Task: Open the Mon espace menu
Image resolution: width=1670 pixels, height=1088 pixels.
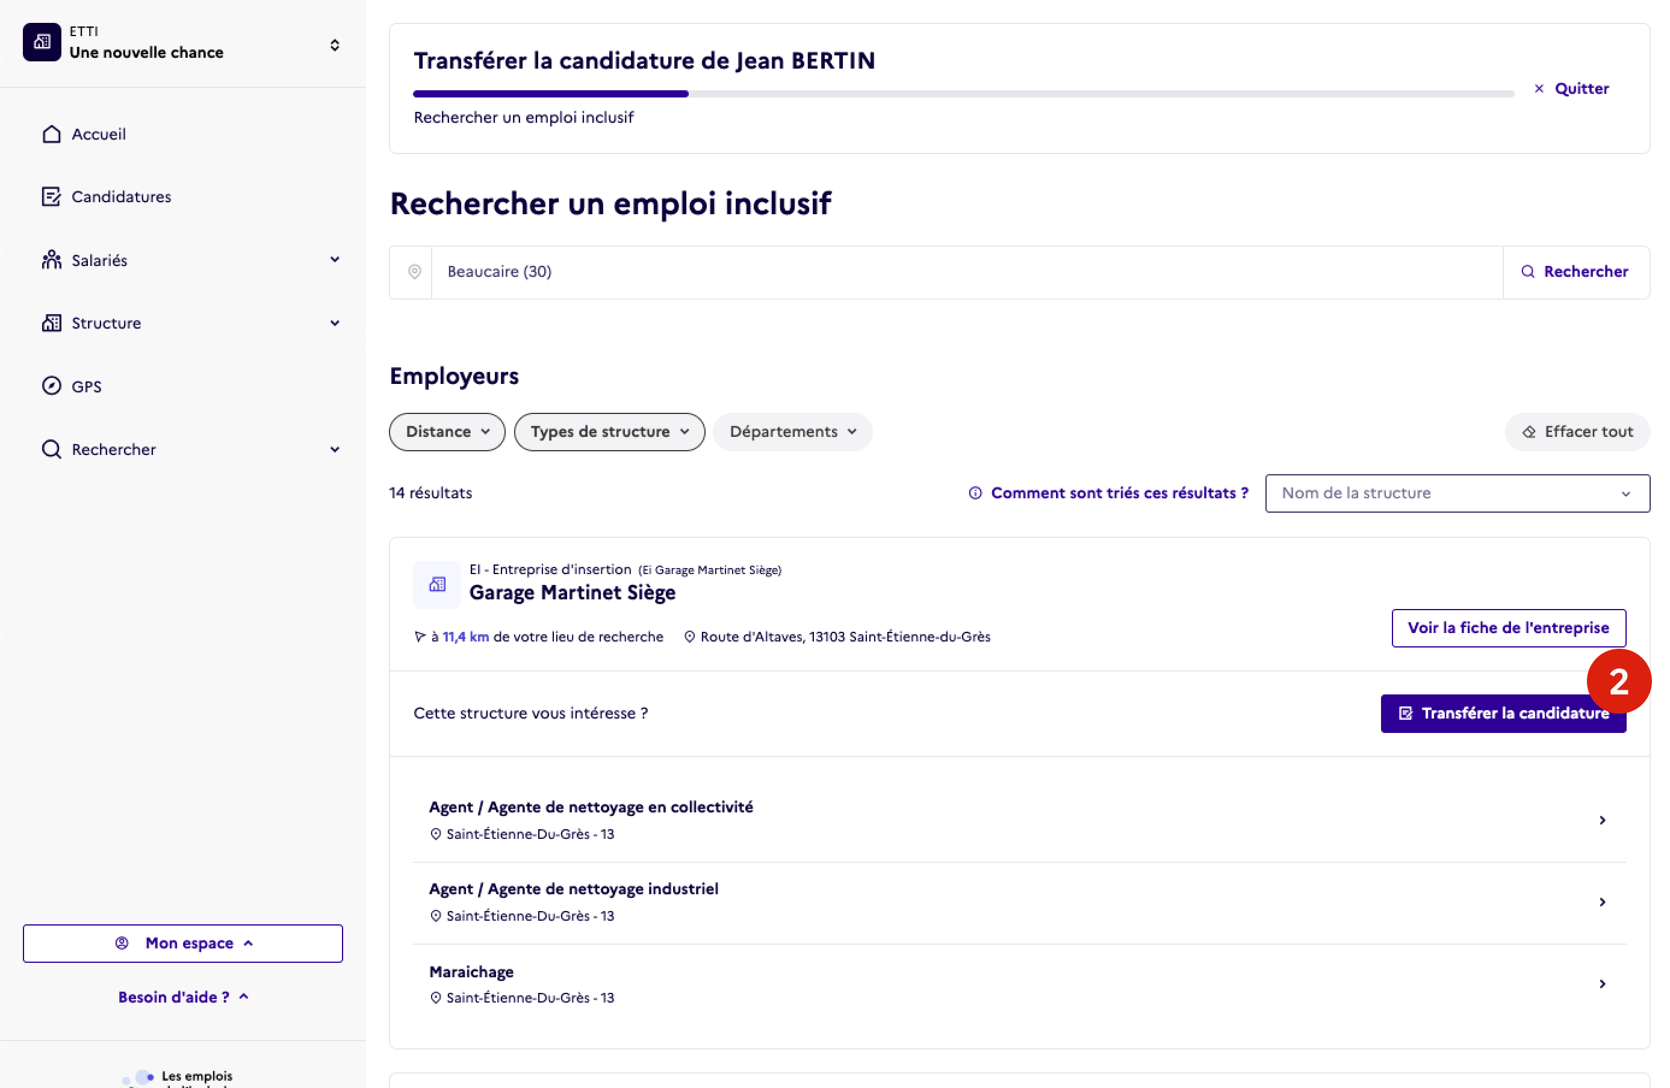Action: (x=182, y=944)
